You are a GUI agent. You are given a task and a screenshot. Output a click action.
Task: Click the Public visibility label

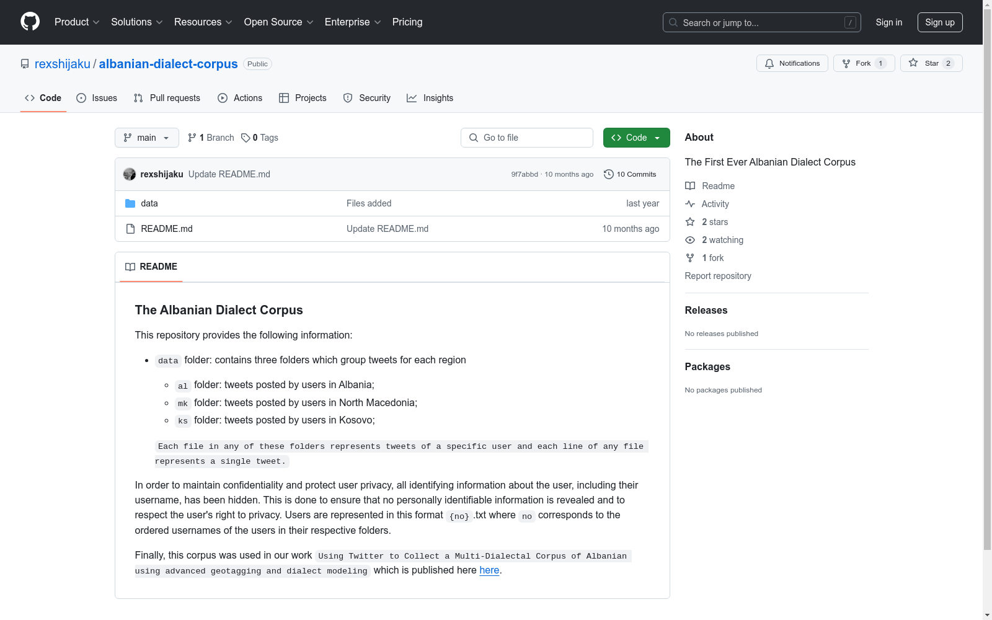(x=257, y=64)
